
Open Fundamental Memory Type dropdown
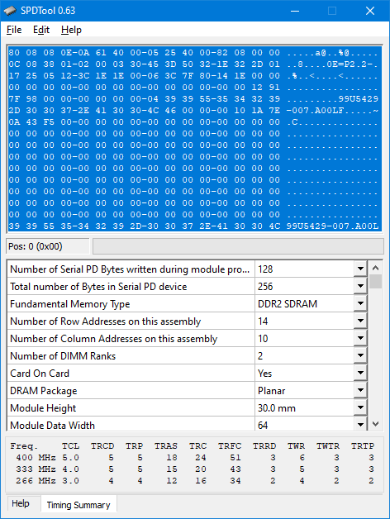point(360,303)
